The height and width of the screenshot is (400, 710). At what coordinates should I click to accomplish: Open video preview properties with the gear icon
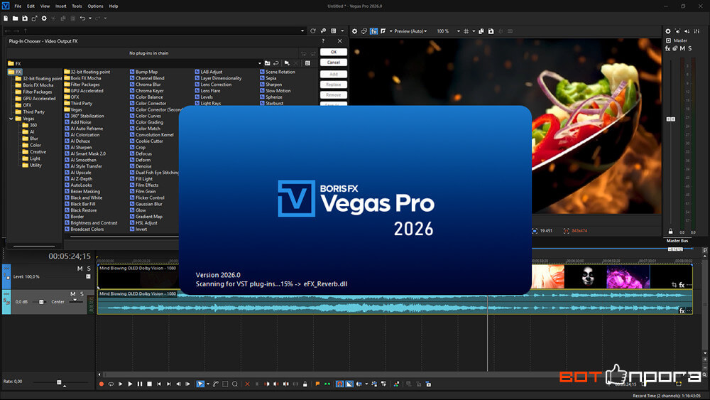point(354,31)
